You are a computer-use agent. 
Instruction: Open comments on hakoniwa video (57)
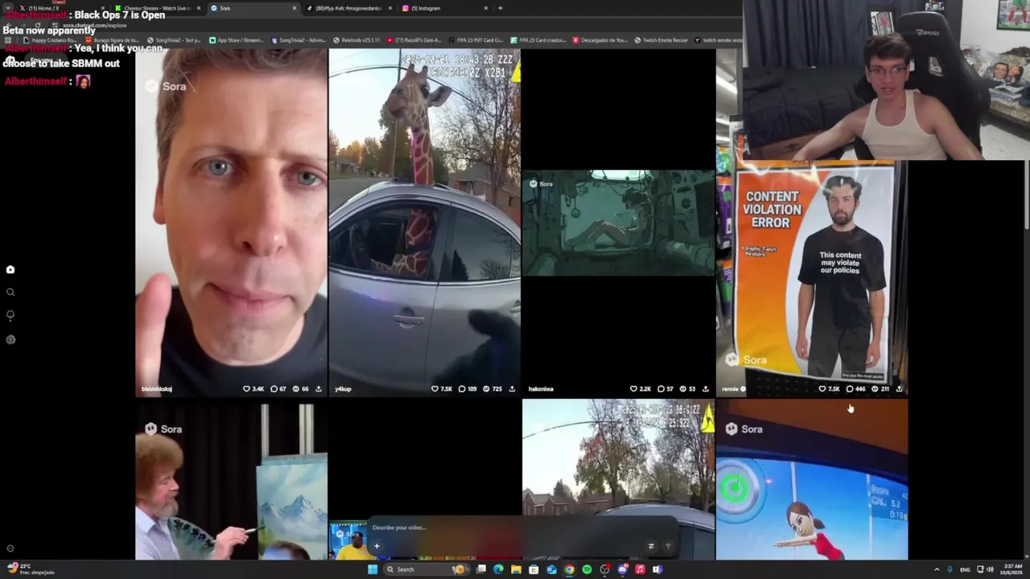(661, 389)
